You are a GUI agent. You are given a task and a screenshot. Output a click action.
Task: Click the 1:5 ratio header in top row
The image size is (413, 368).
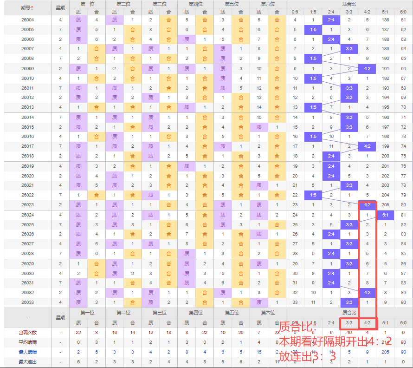coord(313,12)
